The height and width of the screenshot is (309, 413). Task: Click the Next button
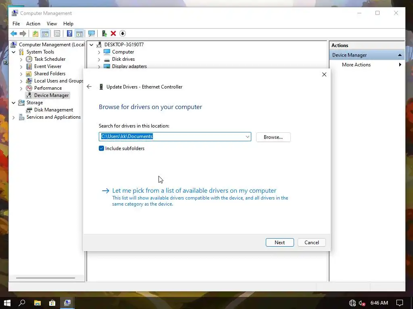280,243
